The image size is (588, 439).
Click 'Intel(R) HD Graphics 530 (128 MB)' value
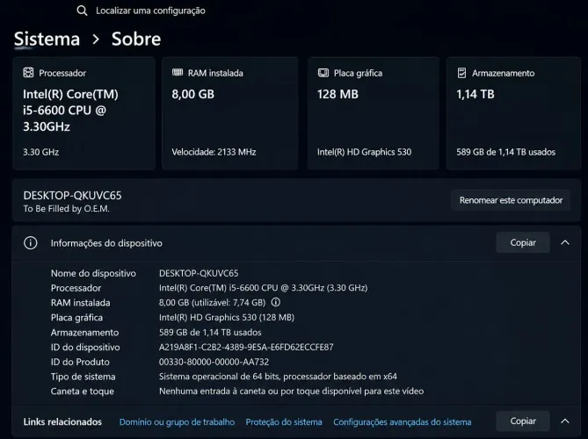point(227,317)
